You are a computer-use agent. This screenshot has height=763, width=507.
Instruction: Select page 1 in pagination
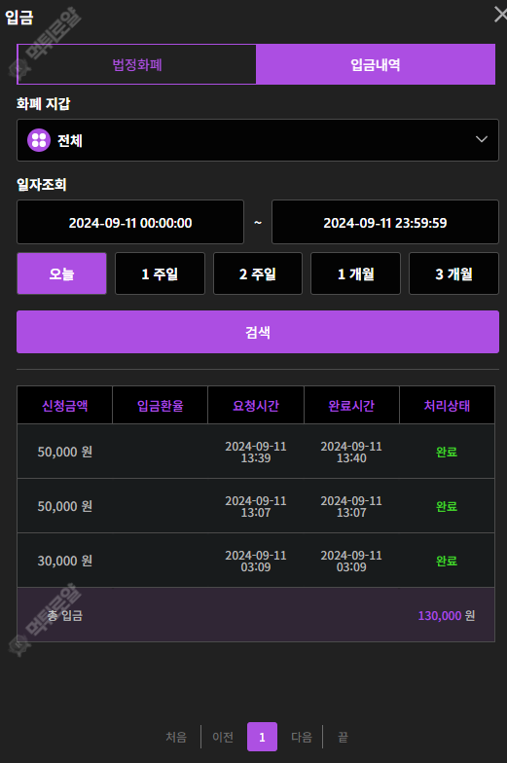tap(262, 737)
